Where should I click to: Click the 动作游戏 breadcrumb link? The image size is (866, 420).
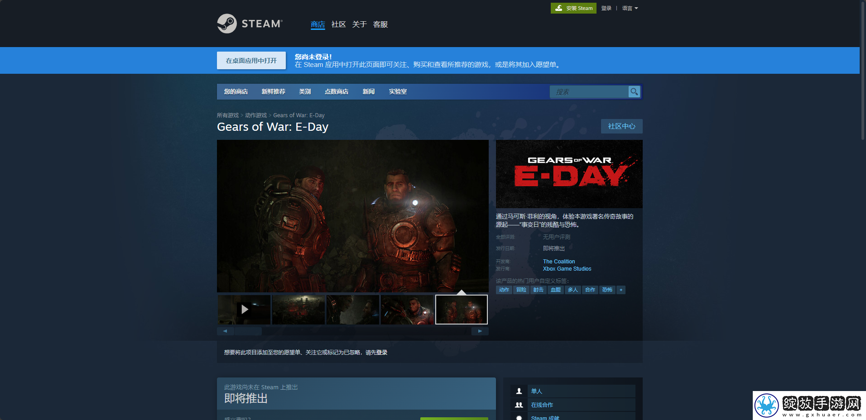click(x=256, y=115)
